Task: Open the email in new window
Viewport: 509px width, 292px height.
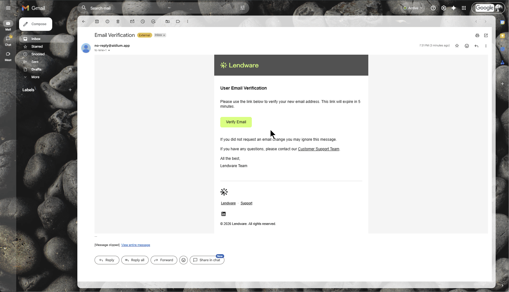Action: (x=486, y=36)
